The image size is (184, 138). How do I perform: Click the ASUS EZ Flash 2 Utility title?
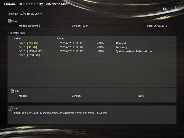click(x=25, y=14)
